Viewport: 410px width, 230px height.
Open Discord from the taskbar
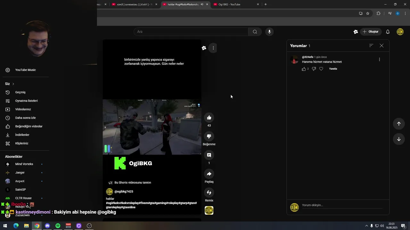[47, 226]
